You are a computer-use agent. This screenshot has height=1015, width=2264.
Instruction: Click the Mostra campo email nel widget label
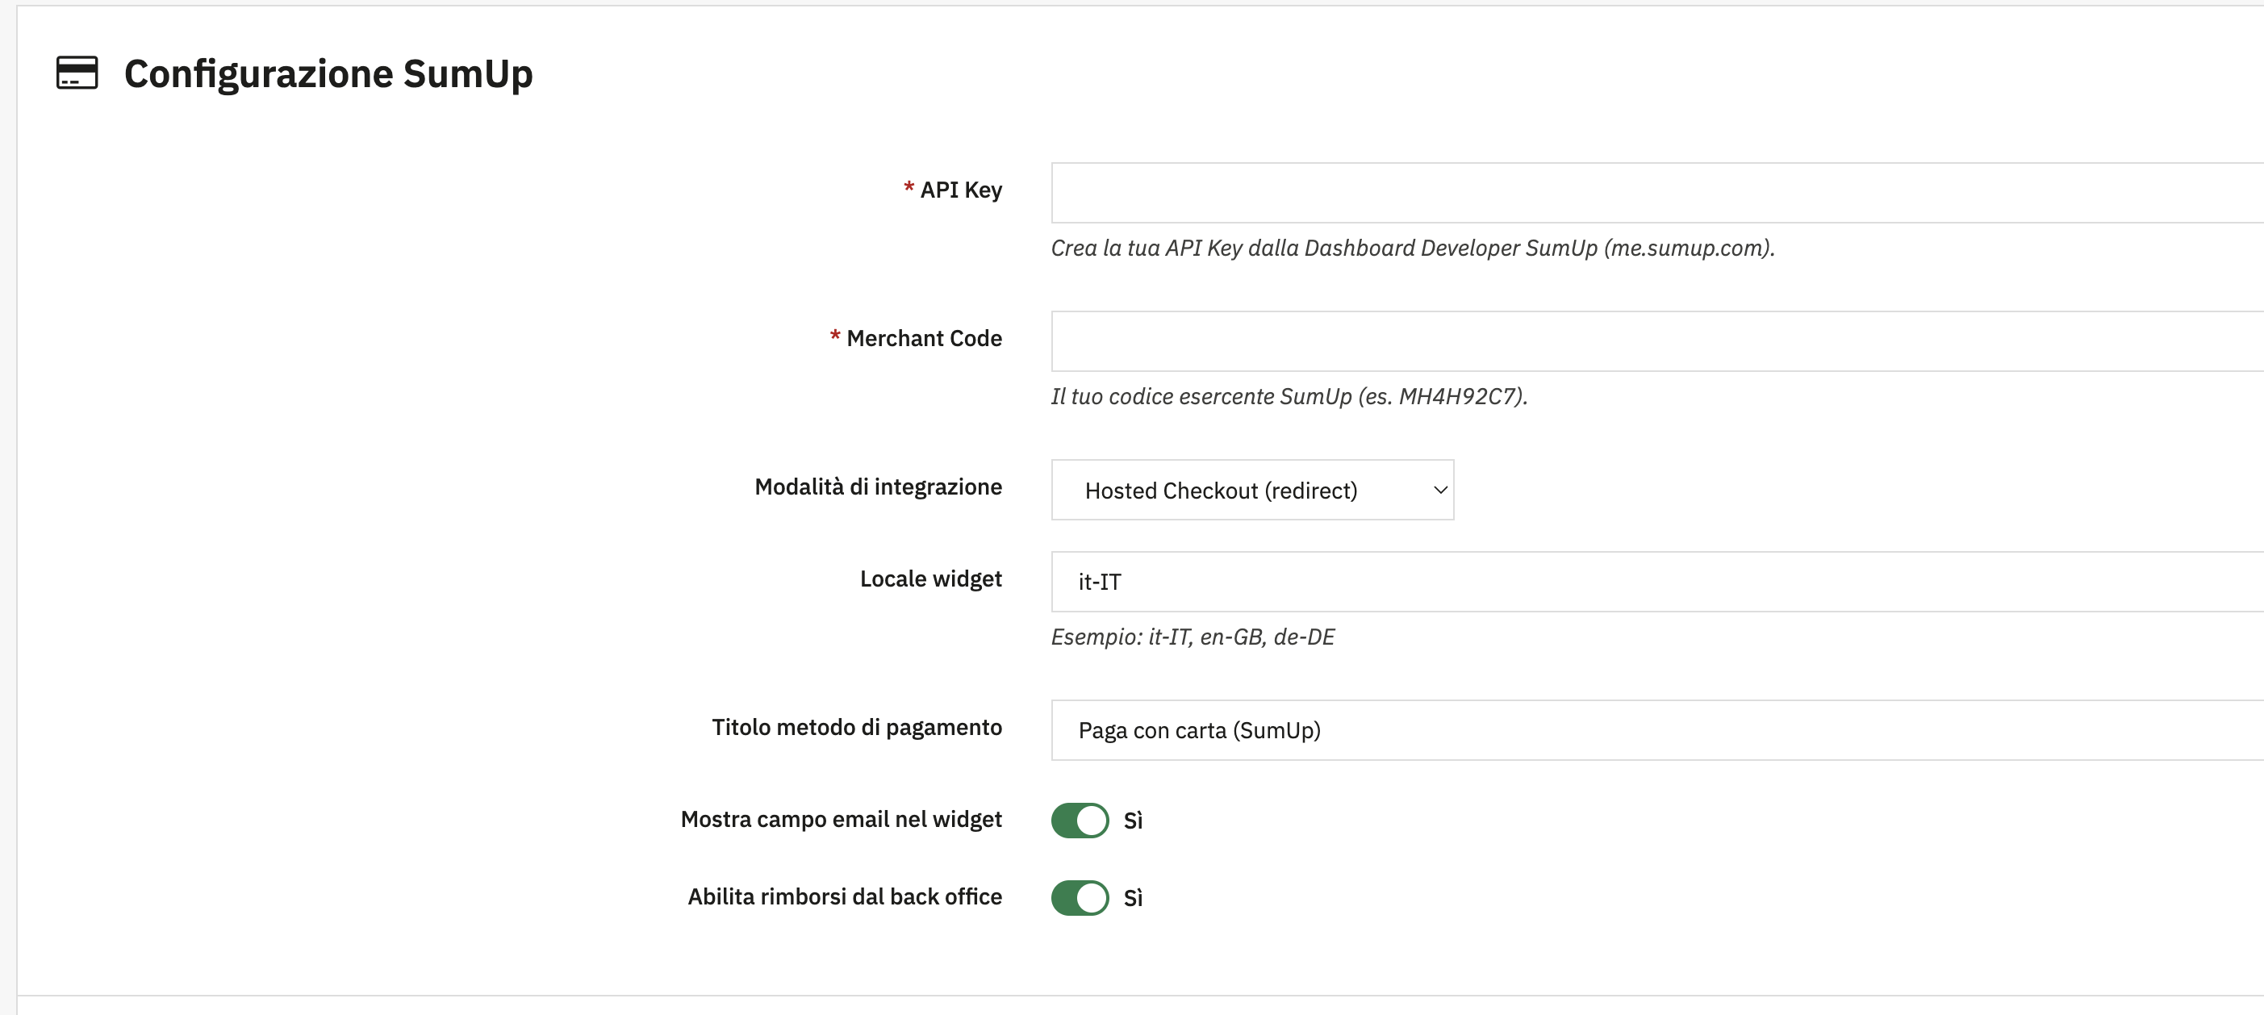(x=841, y=819)
